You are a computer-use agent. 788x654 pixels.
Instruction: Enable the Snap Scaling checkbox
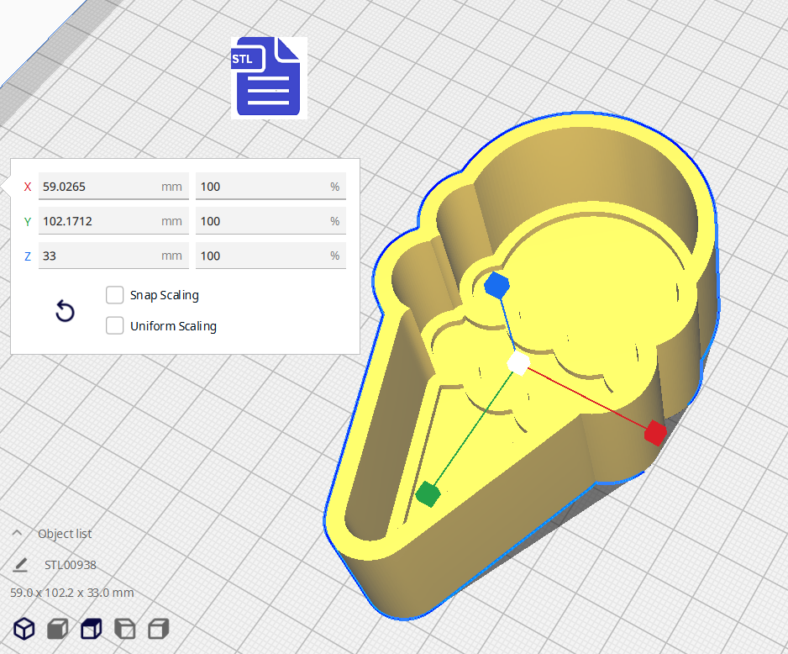pos(115,295)
